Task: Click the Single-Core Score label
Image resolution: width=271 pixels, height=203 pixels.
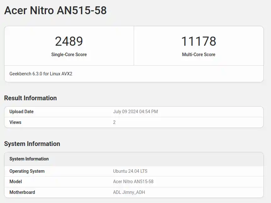Action: click(x=69, y=55)
